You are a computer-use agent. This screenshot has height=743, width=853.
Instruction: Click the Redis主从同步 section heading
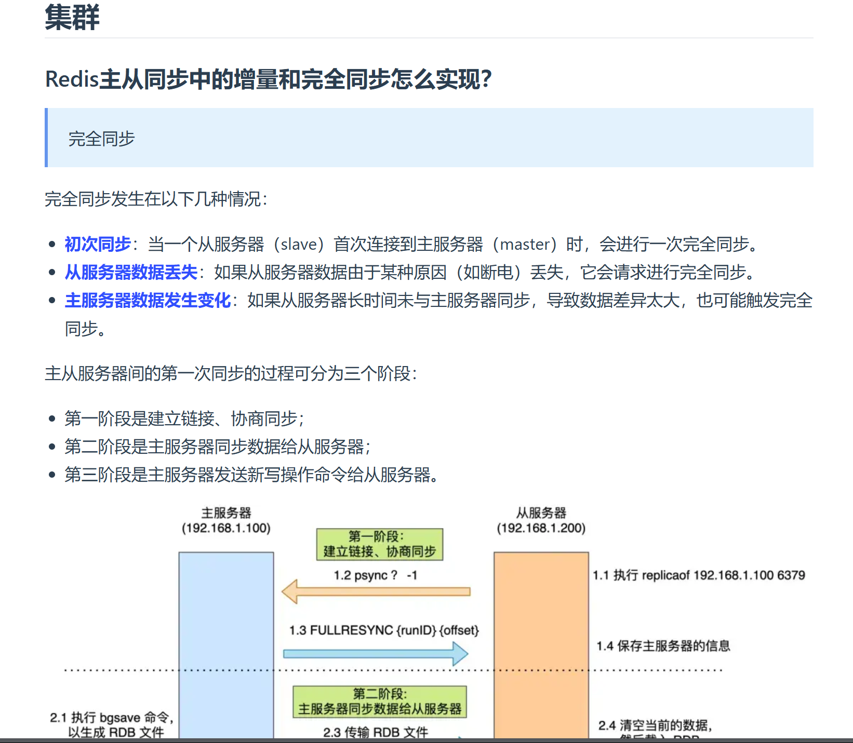click(x=268, y=79)
